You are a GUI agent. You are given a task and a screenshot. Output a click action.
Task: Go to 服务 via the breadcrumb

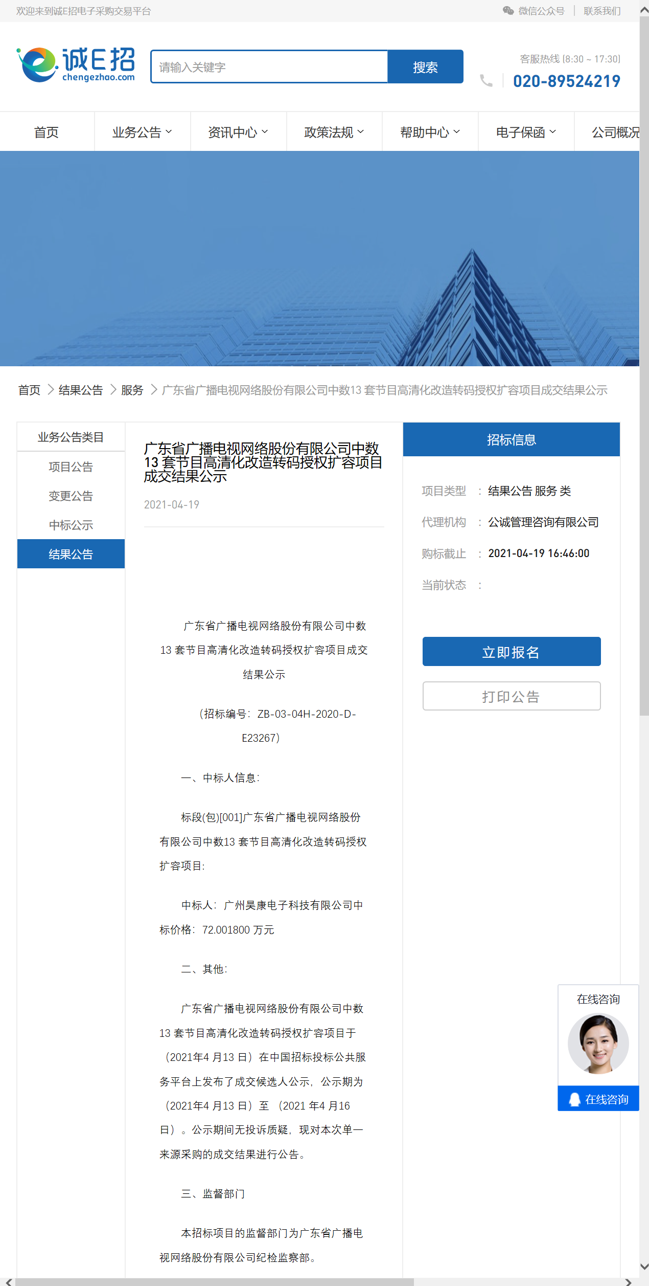tap(132, 390)
